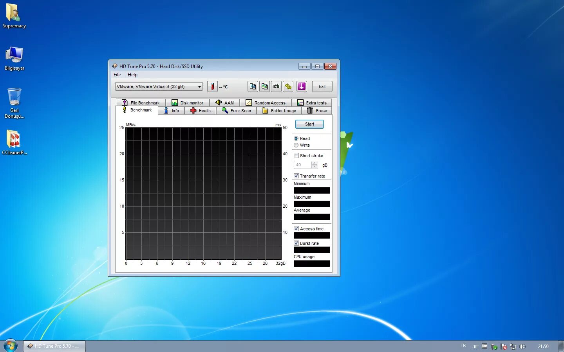Image resolution: width=564 pixels, height=352 pixels.
Task: Open the VMware Virtual S drive dropdown
Action: [159, 86]
